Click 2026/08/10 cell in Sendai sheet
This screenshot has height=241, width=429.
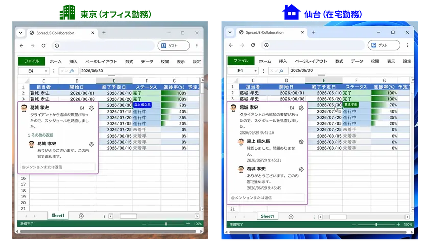pyautogui.click(x=325, y=148)
